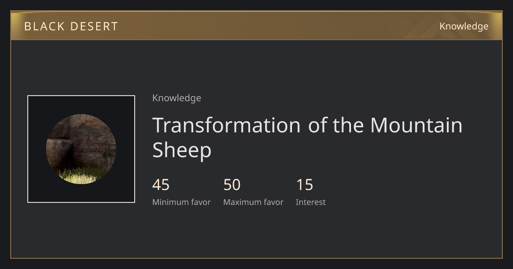Open the Knowledge label in header
513x269 pixels.
pos(464,26)
